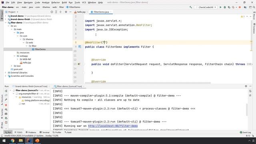Viewport: 256px width, 144px height.
Task: Open Chrome from the taskbar
Action: click(x=12, y=140)
